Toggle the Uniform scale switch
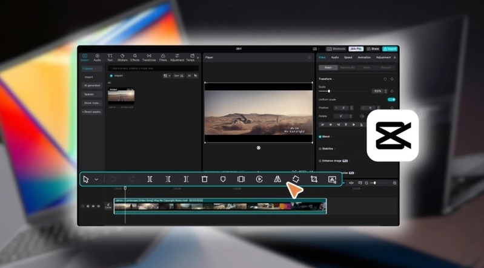The height and width of the screenshot is (268, 484). (x=391, y=99)
